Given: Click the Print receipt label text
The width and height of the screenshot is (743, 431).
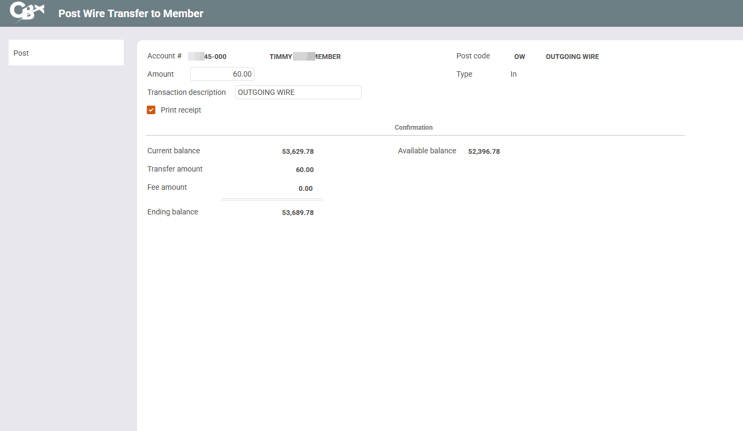Looking at the screenshot, I should pyautogui.click(x=181, y=110).
